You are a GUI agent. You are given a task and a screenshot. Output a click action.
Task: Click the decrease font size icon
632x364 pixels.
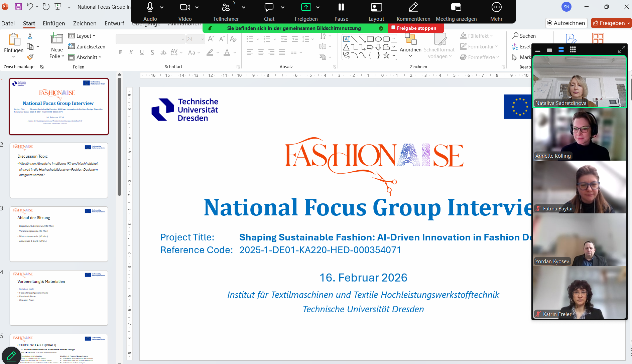pyautogui.click(x=222, y=39)
